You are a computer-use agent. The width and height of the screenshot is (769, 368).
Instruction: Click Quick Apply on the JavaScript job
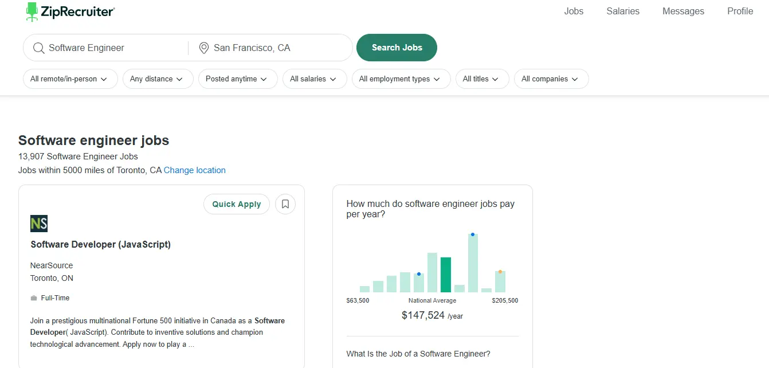(x=237, y=204)
